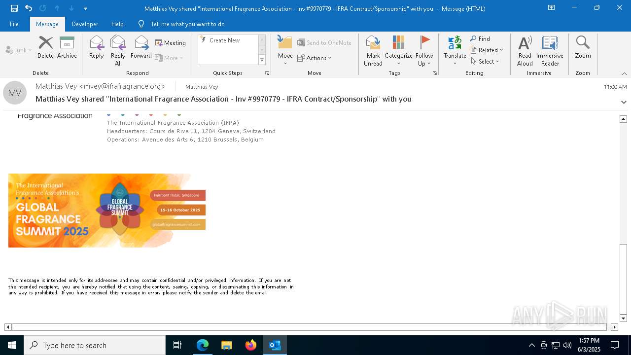This screenshot has height=355, width=631.
Task: Open the Select dropdown
Action: pos(485,62)
